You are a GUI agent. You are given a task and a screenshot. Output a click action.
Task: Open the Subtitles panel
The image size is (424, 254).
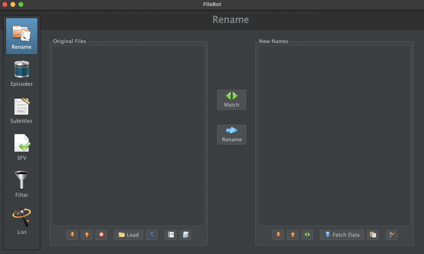coord(22,111)
